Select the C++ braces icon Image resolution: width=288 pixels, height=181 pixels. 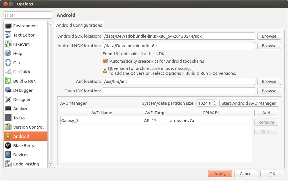pyautogui.click(x=8, y=63)
